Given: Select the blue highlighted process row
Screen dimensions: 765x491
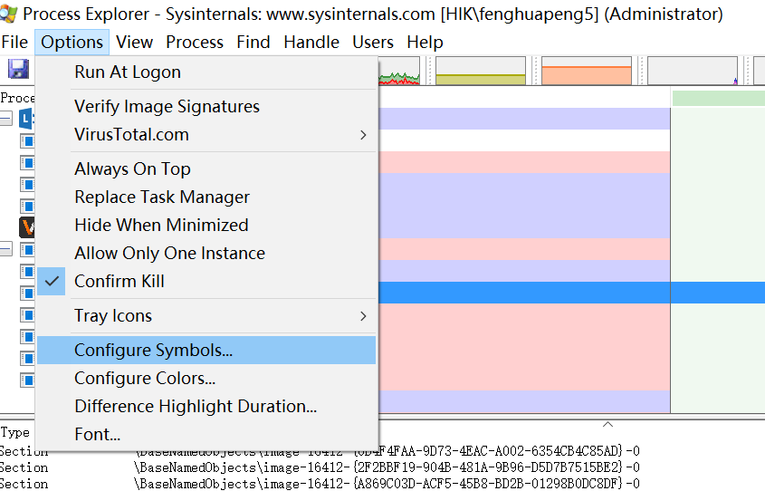Looking at the screenshot, I should pyautogui.click(x=571, y=293).
